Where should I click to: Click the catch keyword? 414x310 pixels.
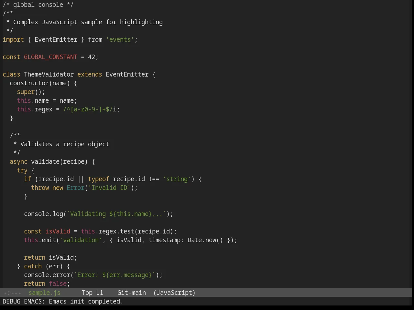pos(33,266)
